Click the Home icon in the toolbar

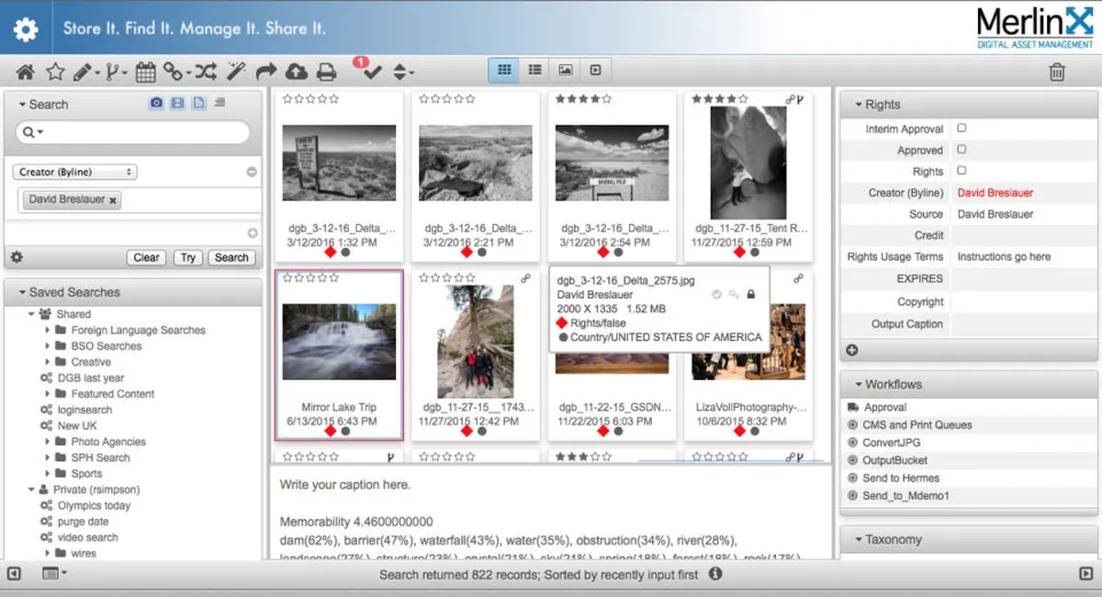point(25,72)
